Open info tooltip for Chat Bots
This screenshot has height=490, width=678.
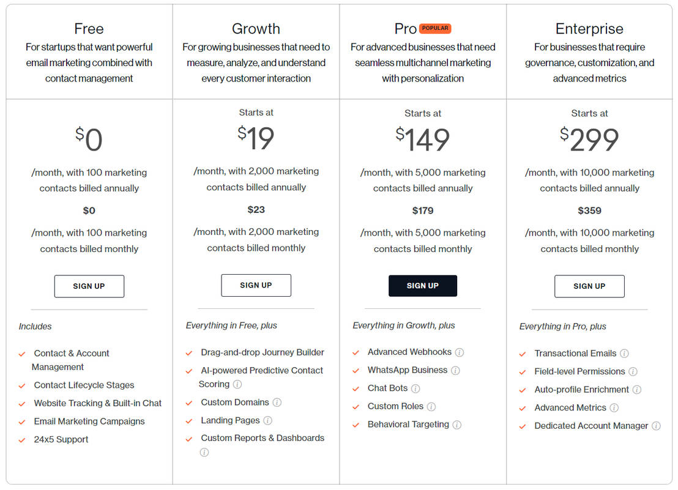(x=415, y=388)
